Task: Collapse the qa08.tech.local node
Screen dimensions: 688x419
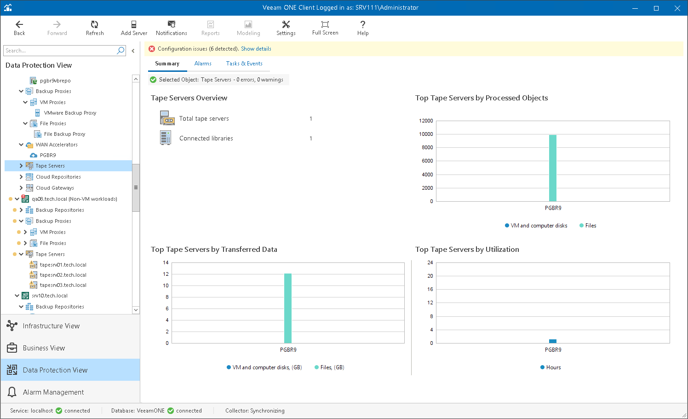Action: click(x=17, y=199)
